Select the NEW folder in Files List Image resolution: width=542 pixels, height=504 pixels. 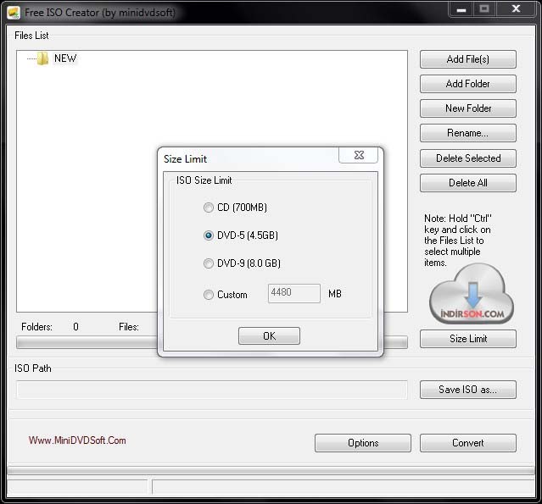tap(65, 58)
